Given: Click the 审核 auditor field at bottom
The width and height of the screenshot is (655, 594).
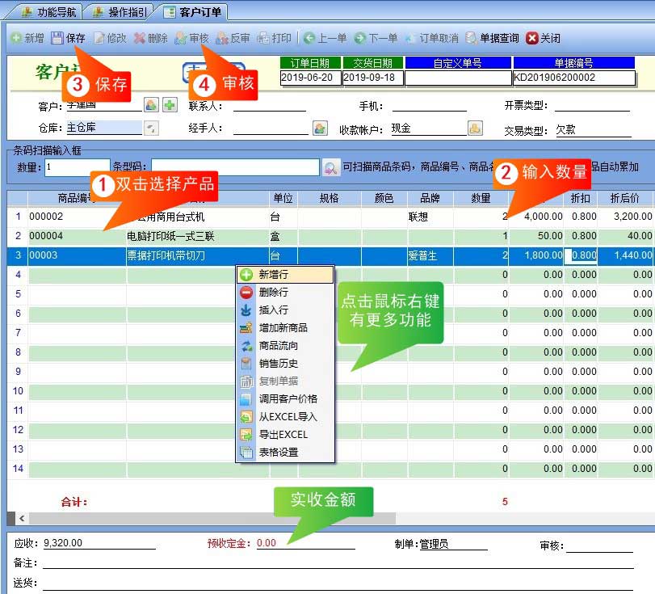Looking at the screenshot, I should pyautogui.click(x=600, y=546).
